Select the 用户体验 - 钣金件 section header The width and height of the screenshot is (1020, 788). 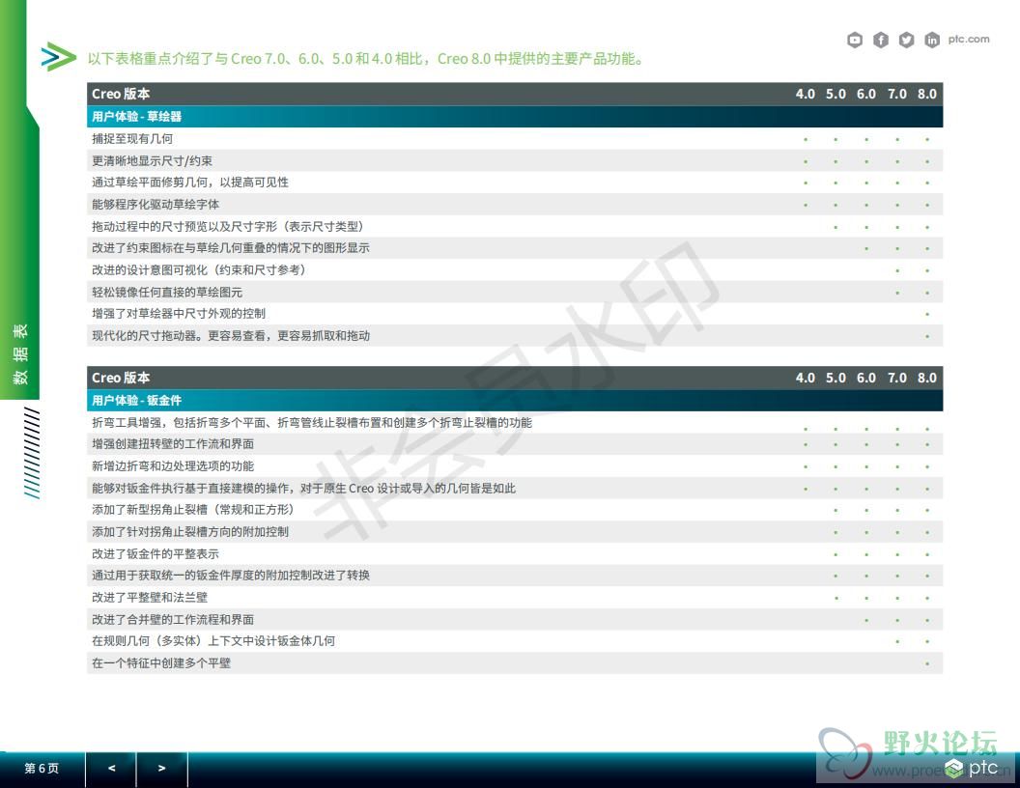[515, 401]
